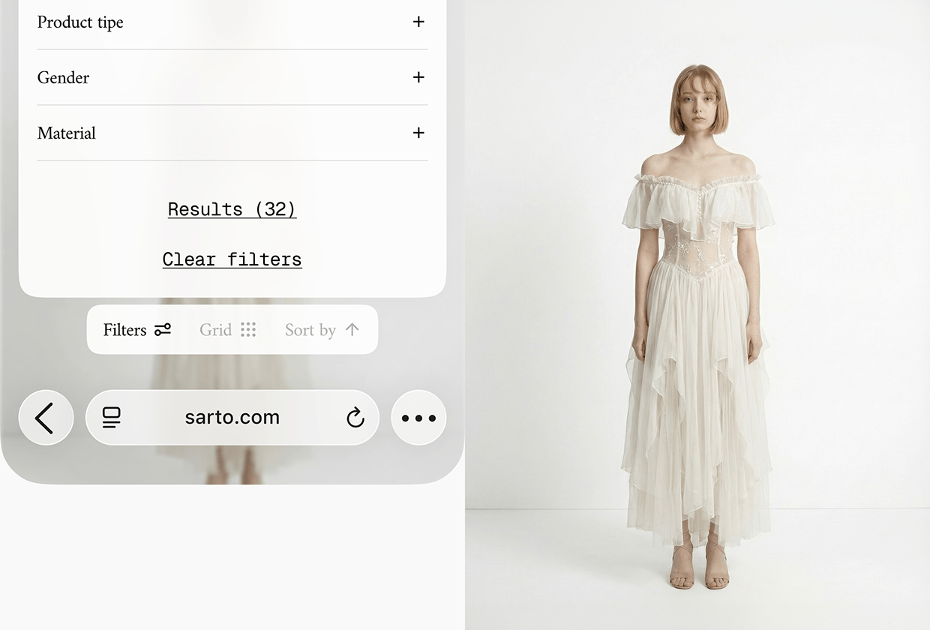
Task: Toggle the Filters button
Action: pyautogui.click(x=137, y=330)
